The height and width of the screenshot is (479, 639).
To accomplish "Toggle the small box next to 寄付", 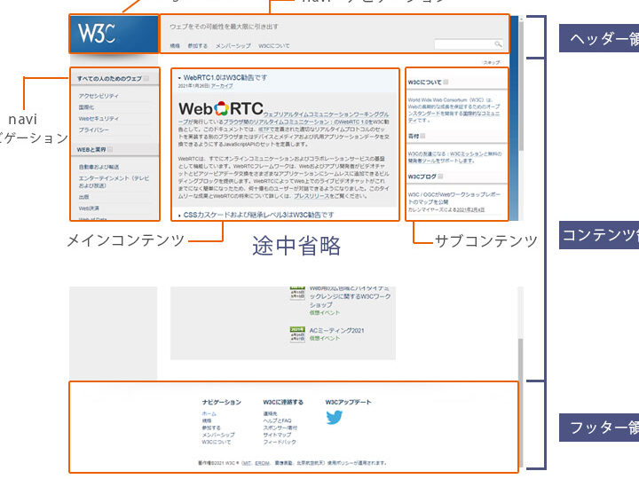I will 424,137.
